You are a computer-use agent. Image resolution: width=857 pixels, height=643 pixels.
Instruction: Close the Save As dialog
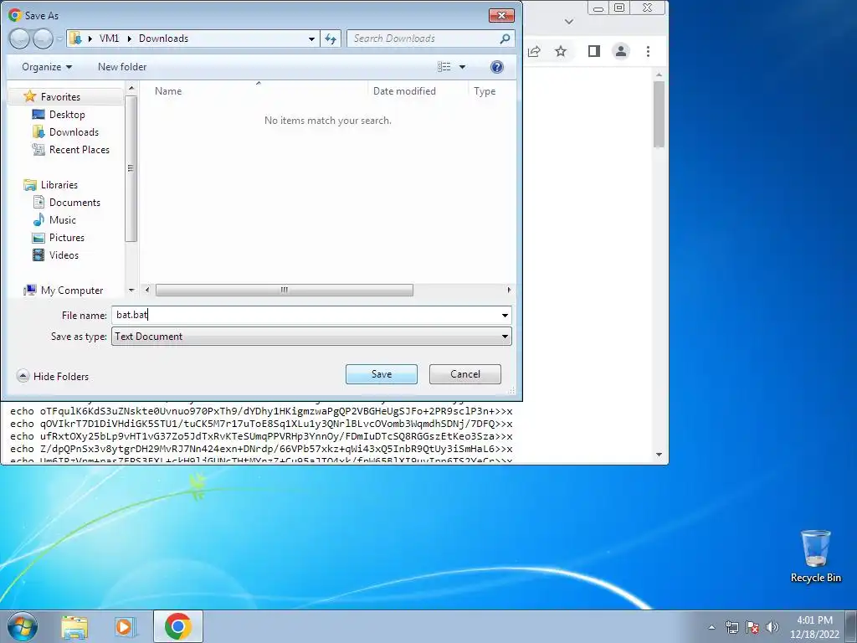501,15
